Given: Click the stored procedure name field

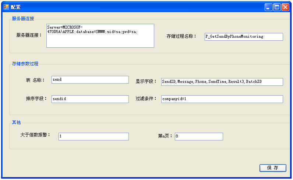Looking at the screenshot, I should click(244, 37).
